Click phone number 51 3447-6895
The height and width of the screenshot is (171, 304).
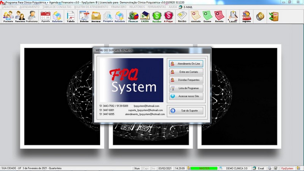(x=107, y=114)
